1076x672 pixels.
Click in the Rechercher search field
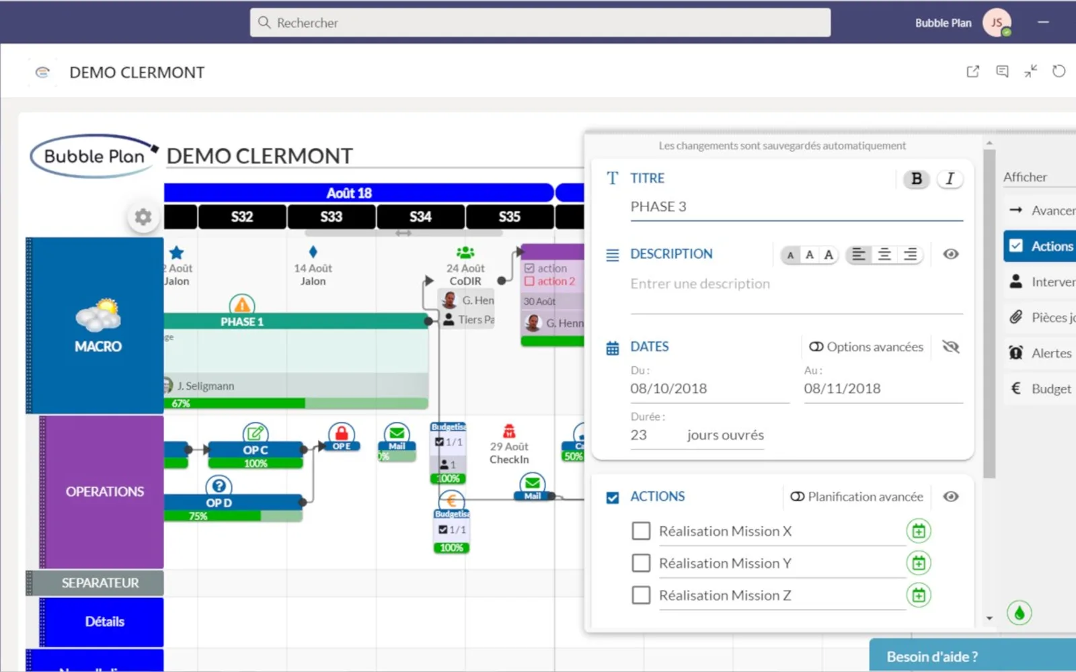[540, 23]
